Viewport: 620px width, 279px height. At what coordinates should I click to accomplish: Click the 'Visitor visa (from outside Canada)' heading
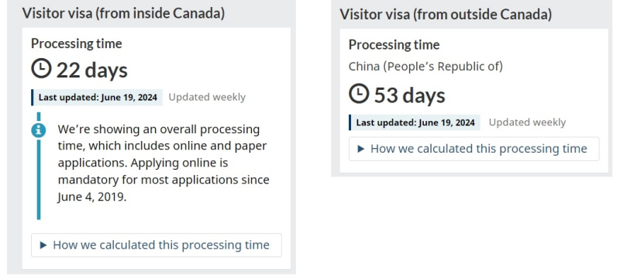click(446, 14)
